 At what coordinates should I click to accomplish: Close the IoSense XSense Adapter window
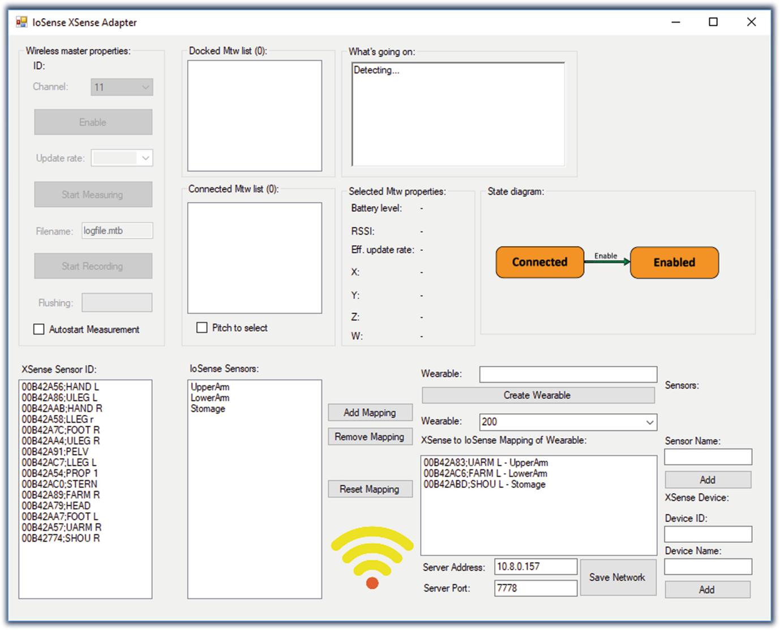click(x=751, y=22)
